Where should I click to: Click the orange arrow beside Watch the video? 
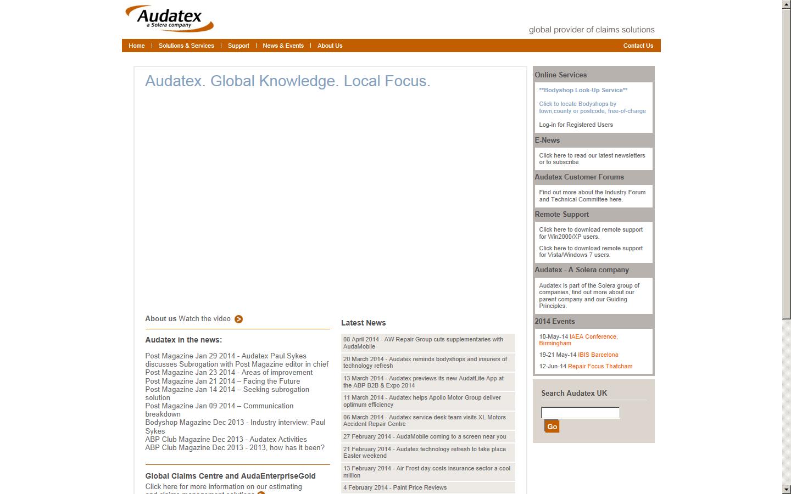point(238,319)
